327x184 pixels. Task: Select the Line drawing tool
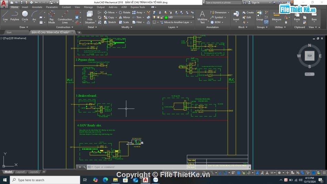(x=5, y=16)
